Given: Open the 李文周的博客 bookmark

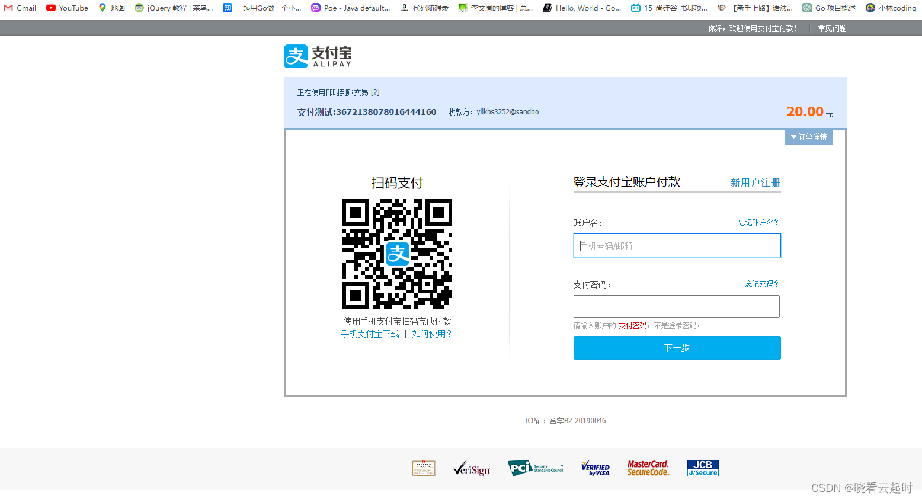Looking at the screenshot, I should click(495, 8).
